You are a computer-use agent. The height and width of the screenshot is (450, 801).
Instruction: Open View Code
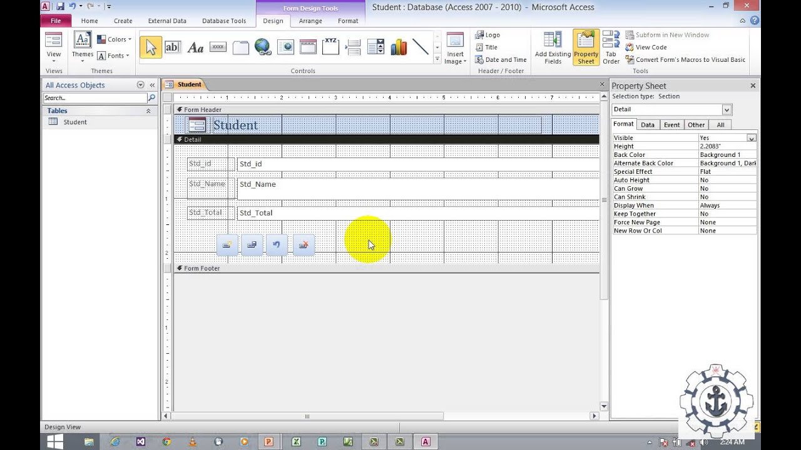pyautogui.click(x=646, y=47)
